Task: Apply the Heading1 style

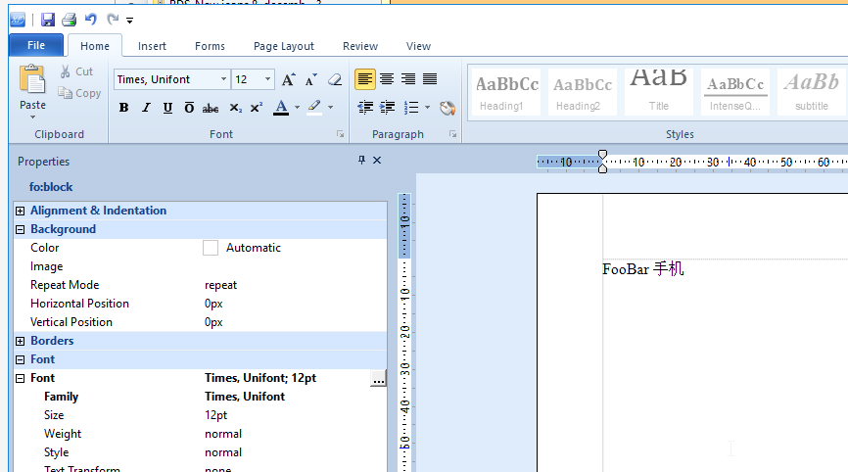Action: click(x=506, y=92)
